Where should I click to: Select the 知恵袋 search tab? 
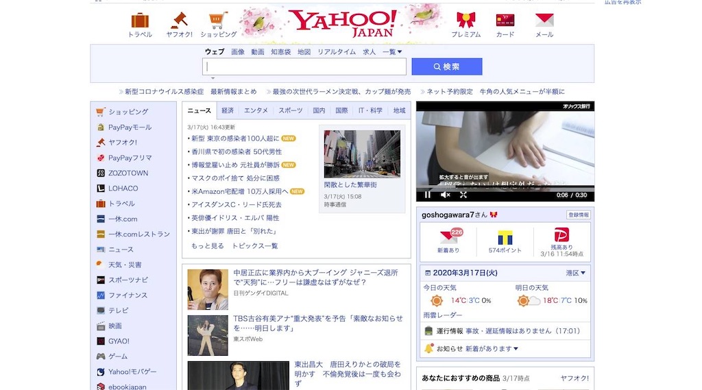(280, 52)
